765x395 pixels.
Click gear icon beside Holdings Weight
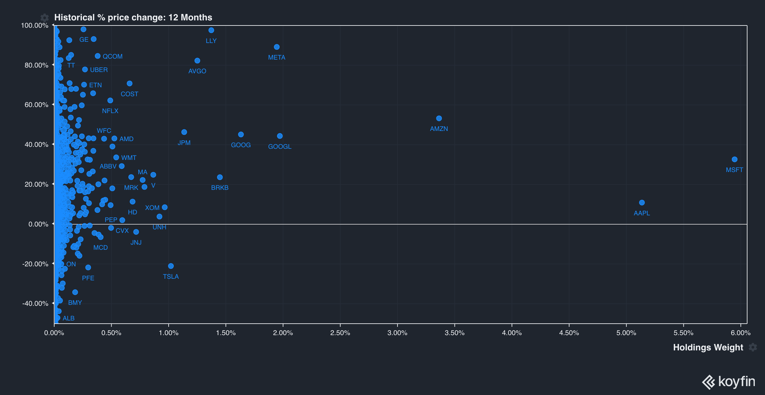point(753,347)
